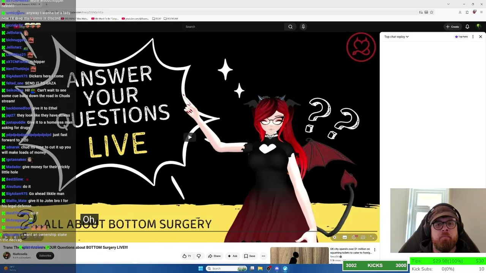Open the youtube.com/@fssen bookmark
Screen dimensions: 486x273
click(135, 19)
